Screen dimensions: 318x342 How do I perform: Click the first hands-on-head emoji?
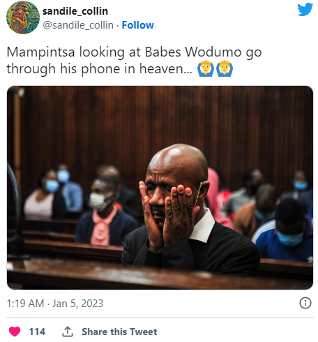coord(206,68)
